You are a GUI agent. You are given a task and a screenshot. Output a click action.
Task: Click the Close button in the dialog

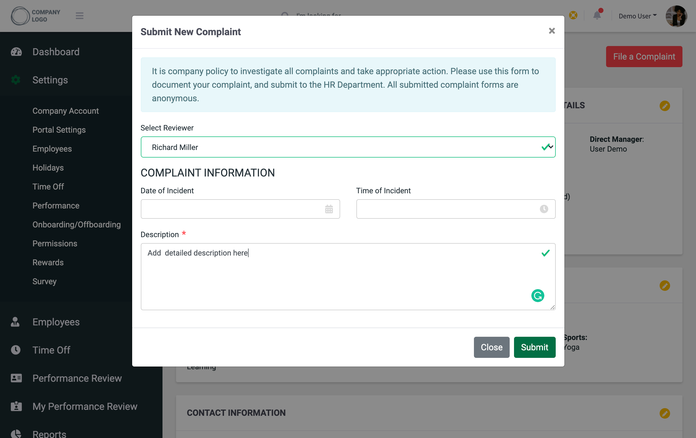[x=491, y=347]
